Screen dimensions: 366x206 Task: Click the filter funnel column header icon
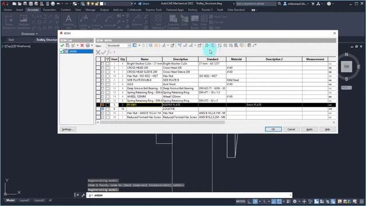[x=108, y=60]
